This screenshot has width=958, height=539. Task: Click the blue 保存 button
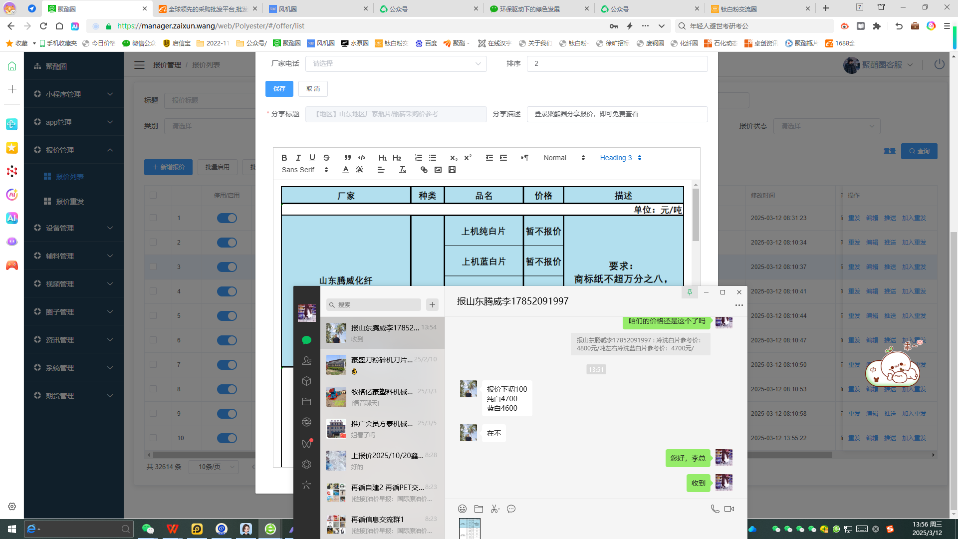coord(279,88)
